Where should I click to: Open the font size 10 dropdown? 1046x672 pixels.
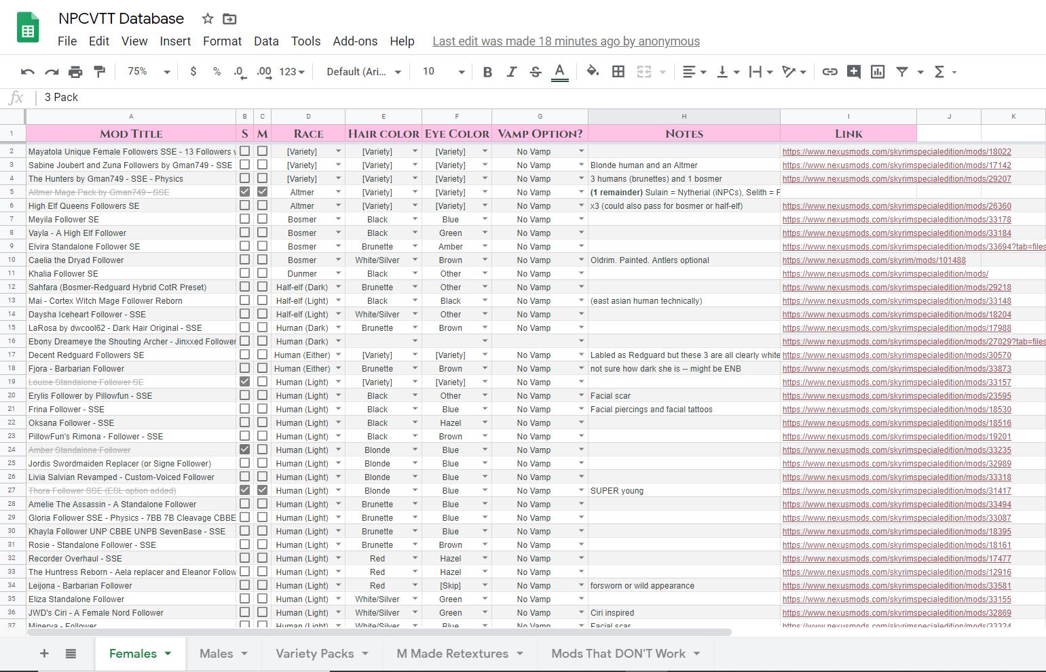444,72
